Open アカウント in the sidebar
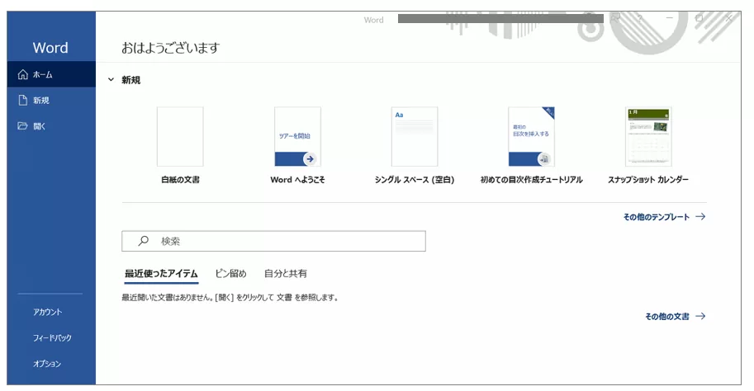Screen dimensions: 754x391 [x=47, y=312]
